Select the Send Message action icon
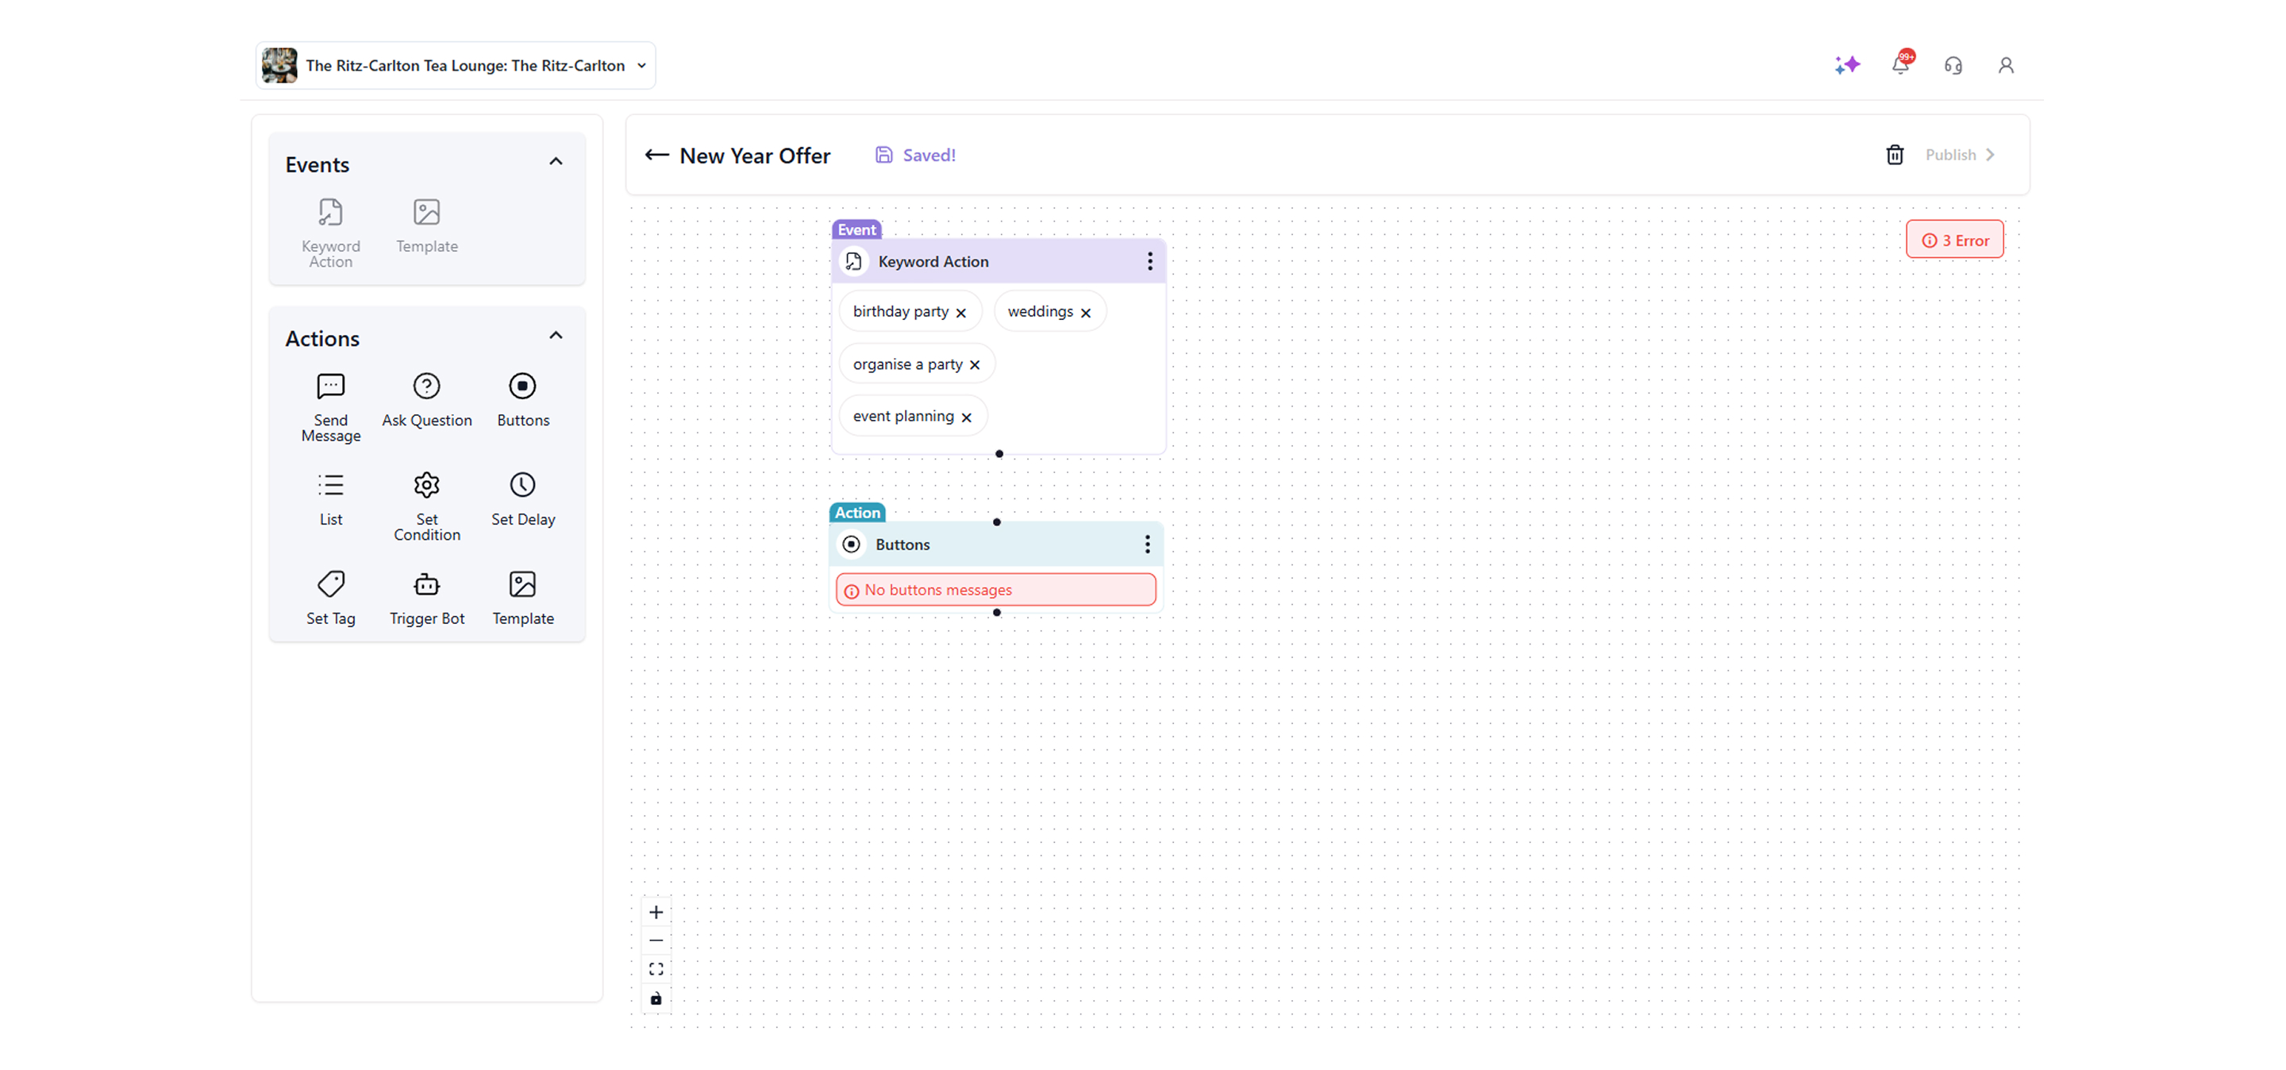The width and height of the screenshot is (2286, 1070). click(x=330, y=386)
